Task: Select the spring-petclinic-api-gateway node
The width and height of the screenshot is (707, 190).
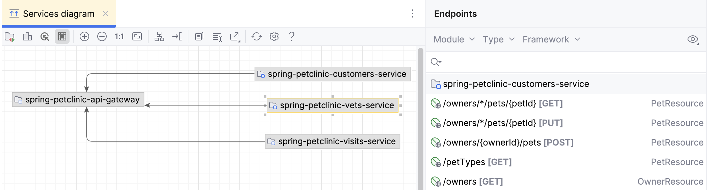Action: pyautogui.click(x=78, y=100)
